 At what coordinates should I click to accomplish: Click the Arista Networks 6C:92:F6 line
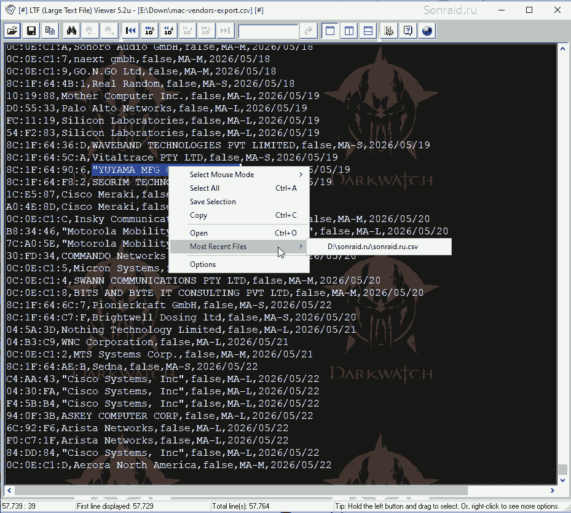tap(147, 428)
